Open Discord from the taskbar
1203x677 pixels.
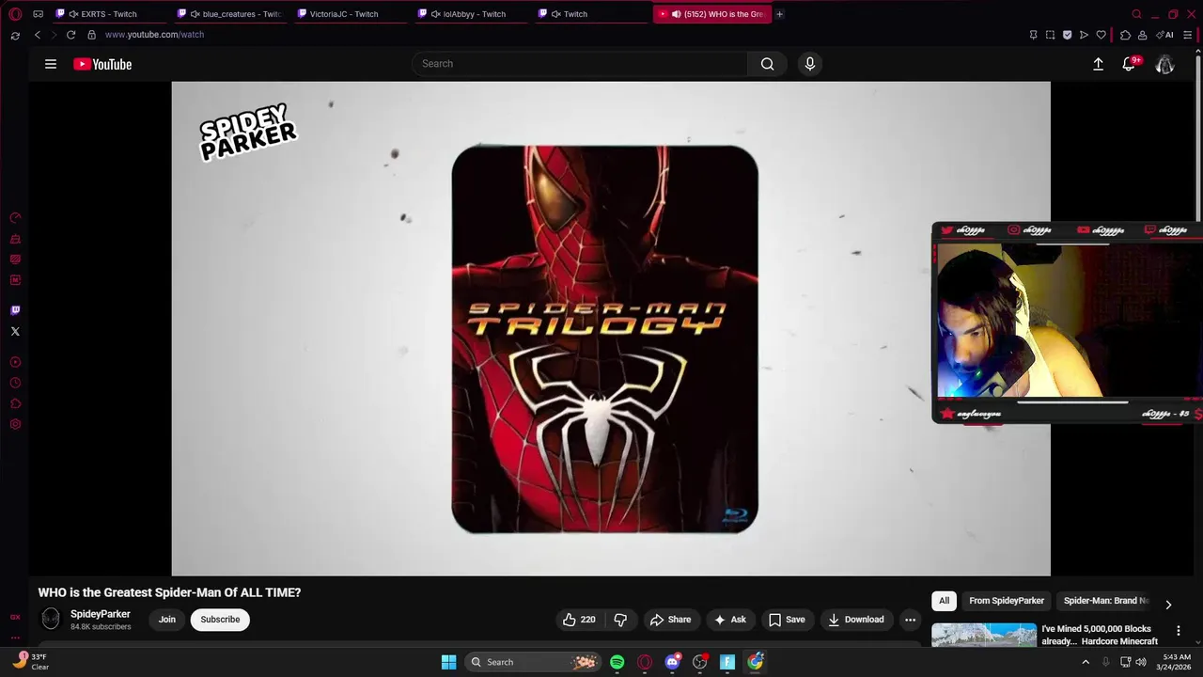[x=672, y=662]
